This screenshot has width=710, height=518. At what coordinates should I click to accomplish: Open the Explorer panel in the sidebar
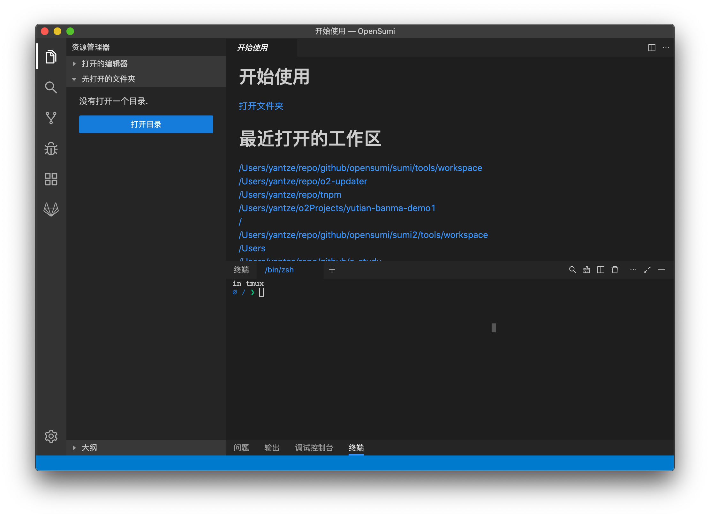click(51, 57)
